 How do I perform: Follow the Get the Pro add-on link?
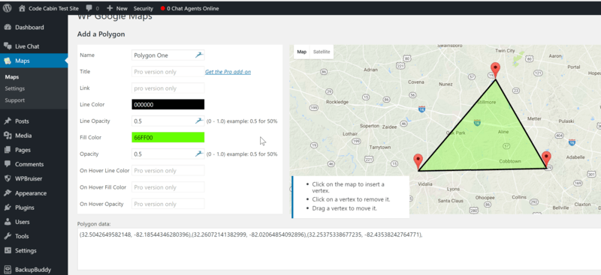pos(228,72)
